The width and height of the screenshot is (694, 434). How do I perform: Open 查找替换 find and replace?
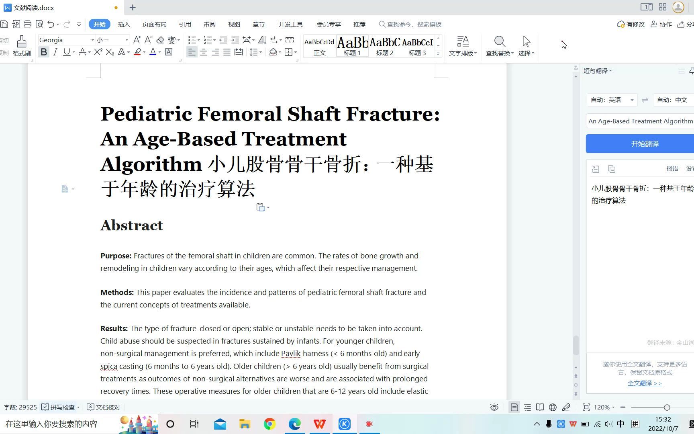click(500, 46)
